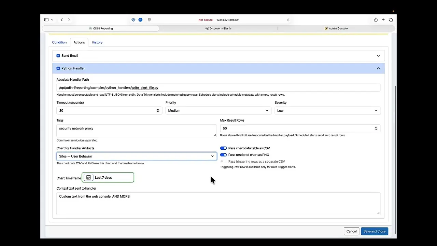
Task: Reload the page with the refresh icon
Action: 288,20
